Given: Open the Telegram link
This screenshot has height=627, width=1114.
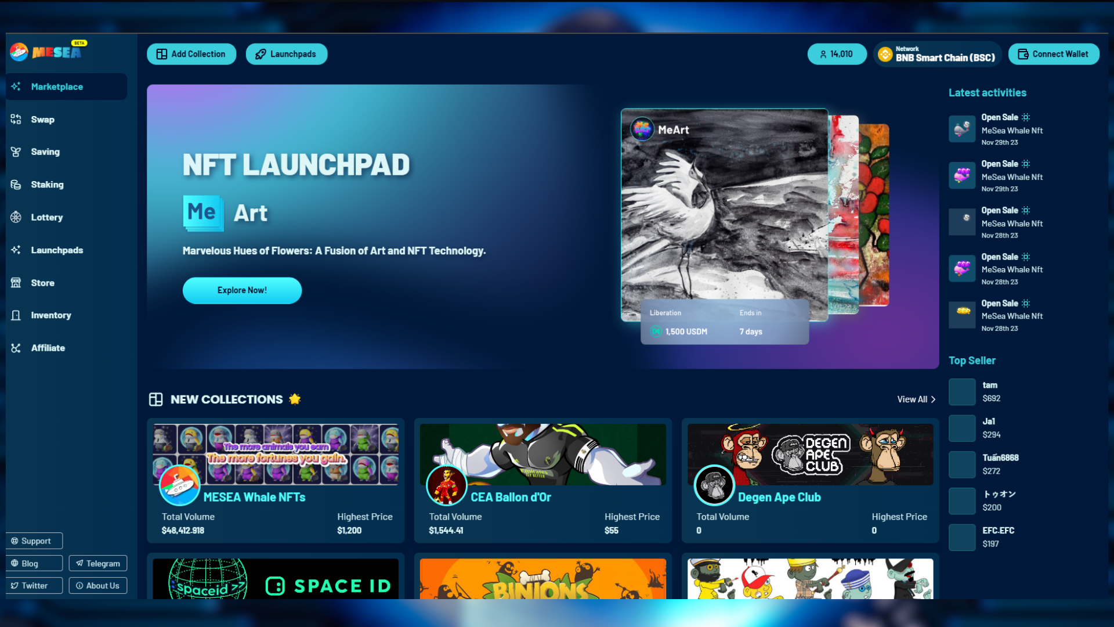Looking at the screenshot, I should pos(97,563).
